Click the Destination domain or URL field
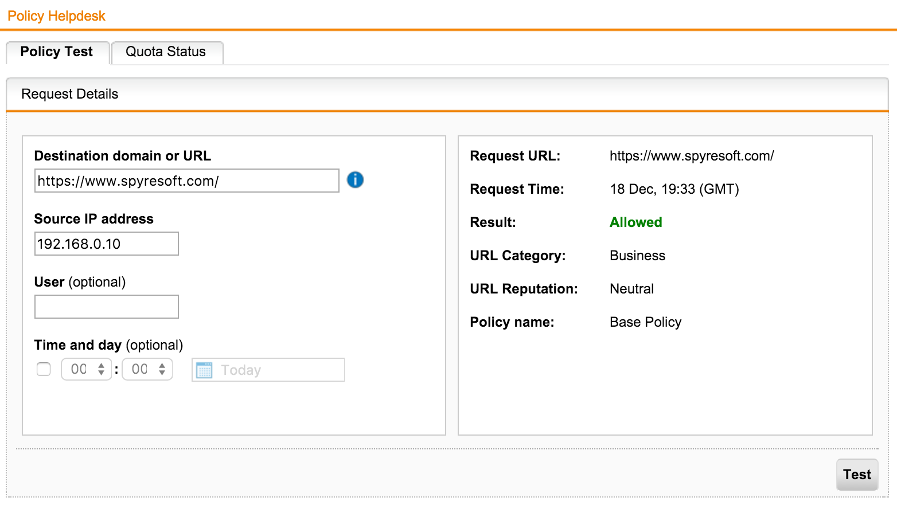 point(187,181)
